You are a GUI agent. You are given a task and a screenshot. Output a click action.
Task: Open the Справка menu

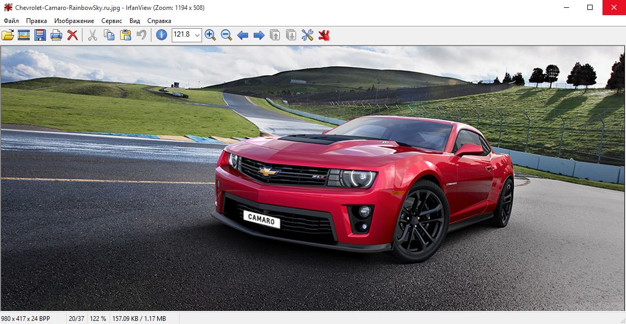[159, 21]
